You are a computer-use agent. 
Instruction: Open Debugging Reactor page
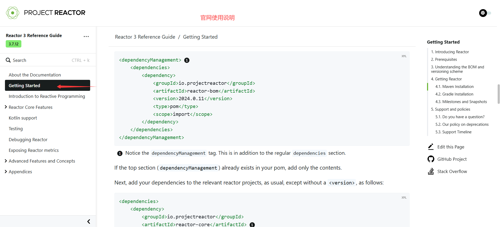(28, 140)
